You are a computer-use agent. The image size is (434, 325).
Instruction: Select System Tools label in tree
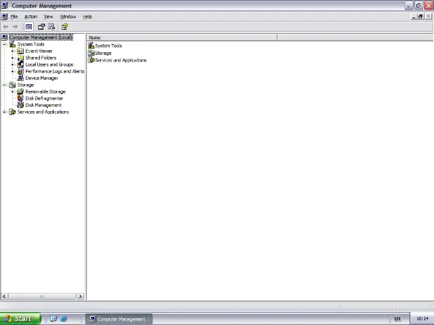(31, 44)
